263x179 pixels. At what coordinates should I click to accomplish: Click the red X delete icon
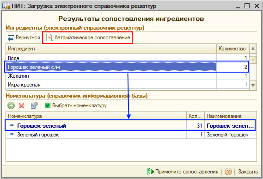click(21, 105)
